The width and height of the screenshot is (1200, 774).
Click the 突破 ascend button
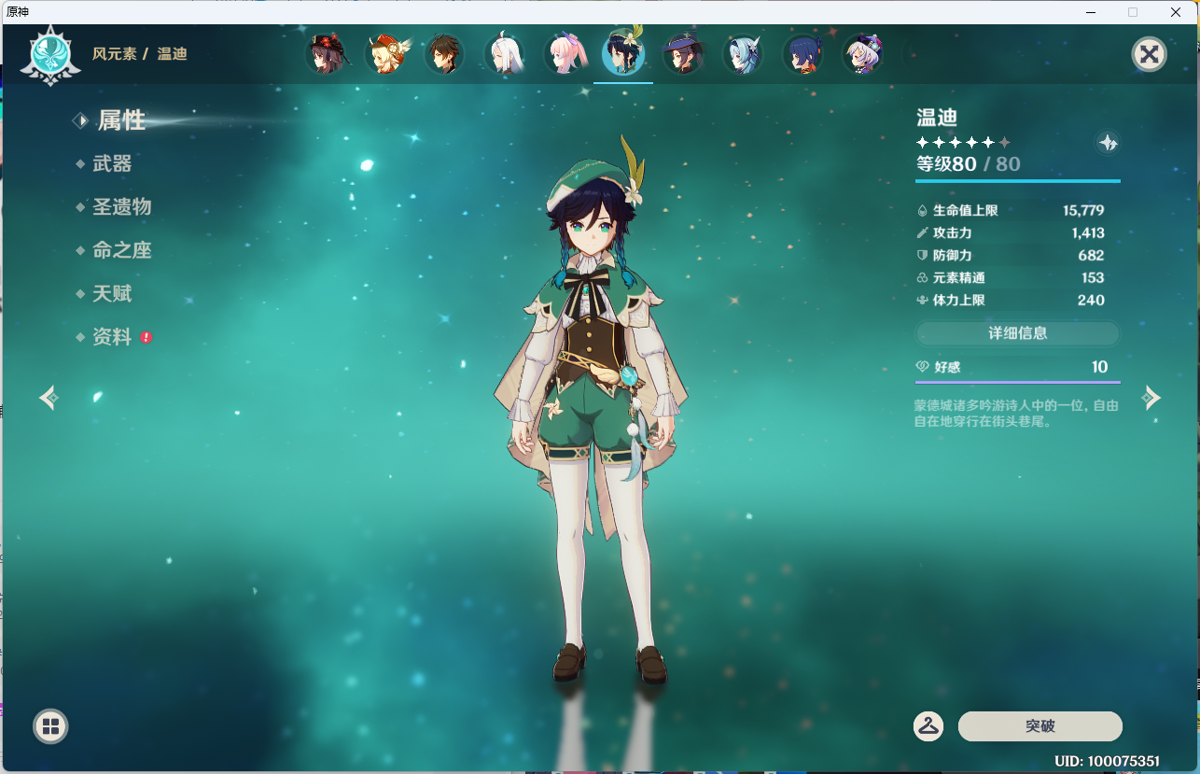[1040, 725]
